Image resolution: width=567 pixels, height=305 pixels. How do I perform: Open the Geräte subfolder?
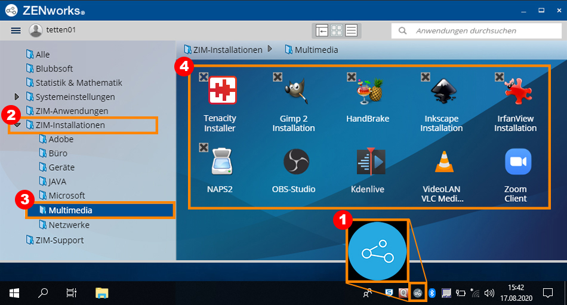(x=57, y=168)
